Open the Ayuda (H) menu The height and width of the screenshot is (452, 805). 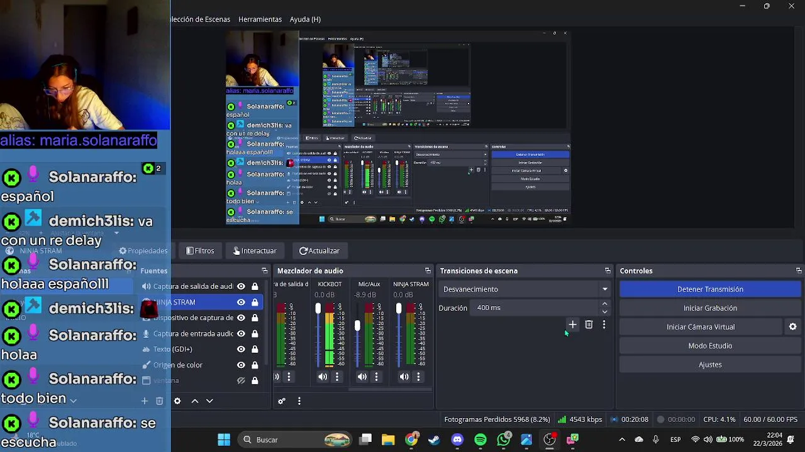point(305,19)
